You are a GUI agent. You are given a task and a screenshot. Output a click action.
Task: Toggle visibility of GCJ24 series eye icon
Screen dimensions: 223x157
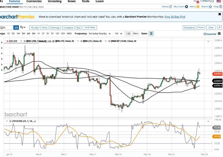pyautogui.click(x=7, y=41)
